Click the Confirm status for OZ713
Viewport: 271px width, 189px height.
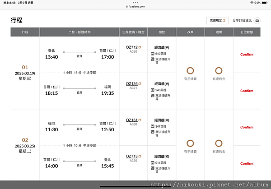pyautogui.click(x=247, y=164)
